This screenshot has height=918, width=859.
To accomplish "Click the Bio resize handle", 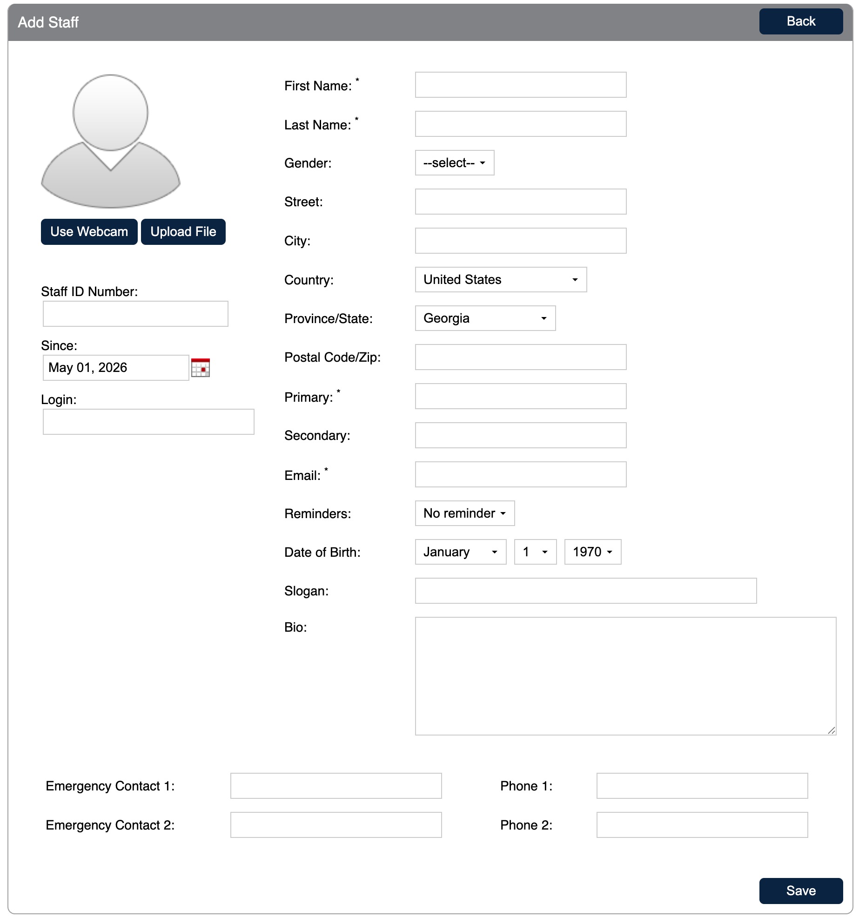I will [x=832, y=730].
